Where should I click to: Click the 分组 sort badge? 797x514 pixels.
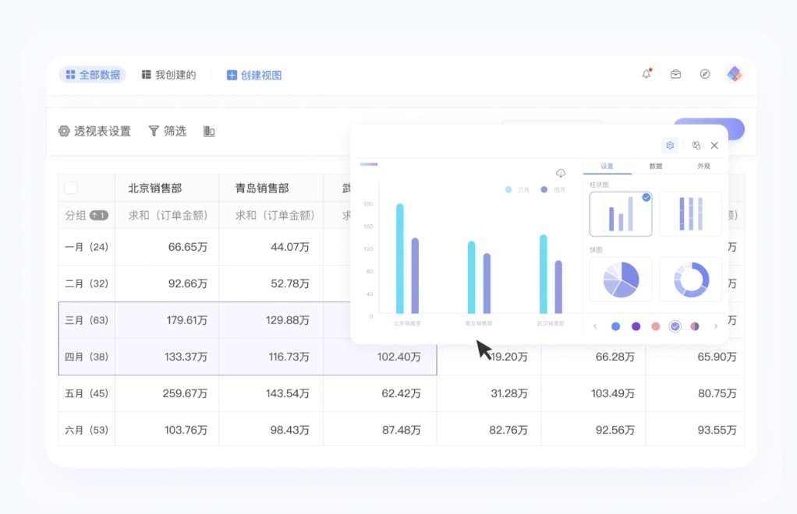(99, 215)
